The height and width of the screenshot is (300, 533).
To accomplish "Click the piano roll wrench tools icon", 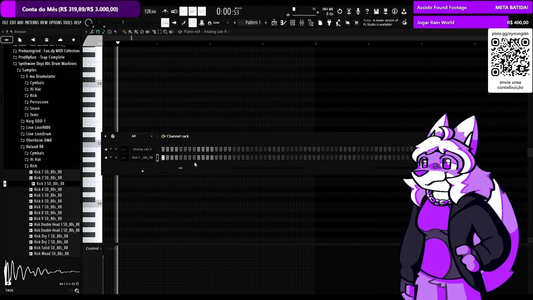I will pyautogui.click(x=92, y=32).
